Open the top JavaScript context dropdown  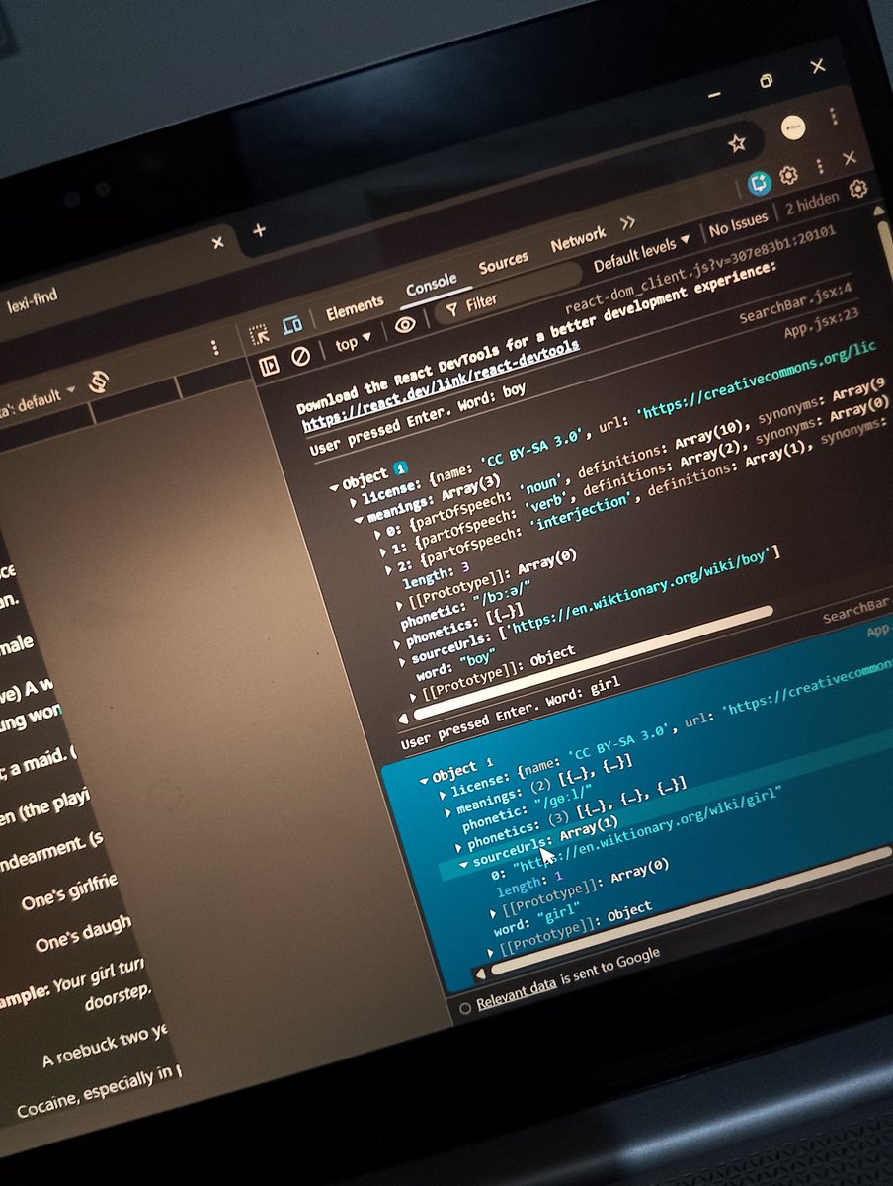click(353, 342)
